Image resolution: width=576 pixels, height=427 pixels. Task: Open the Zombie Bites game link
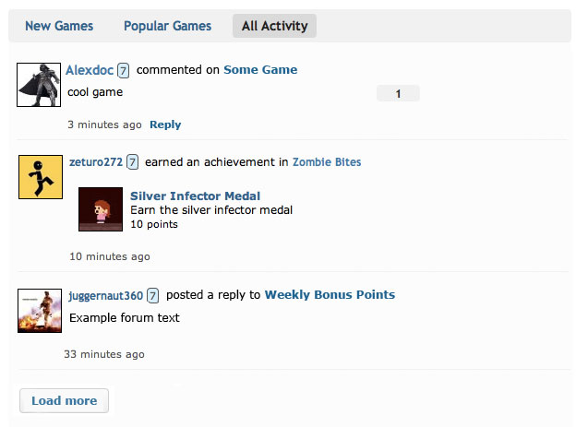click(327, 162)
